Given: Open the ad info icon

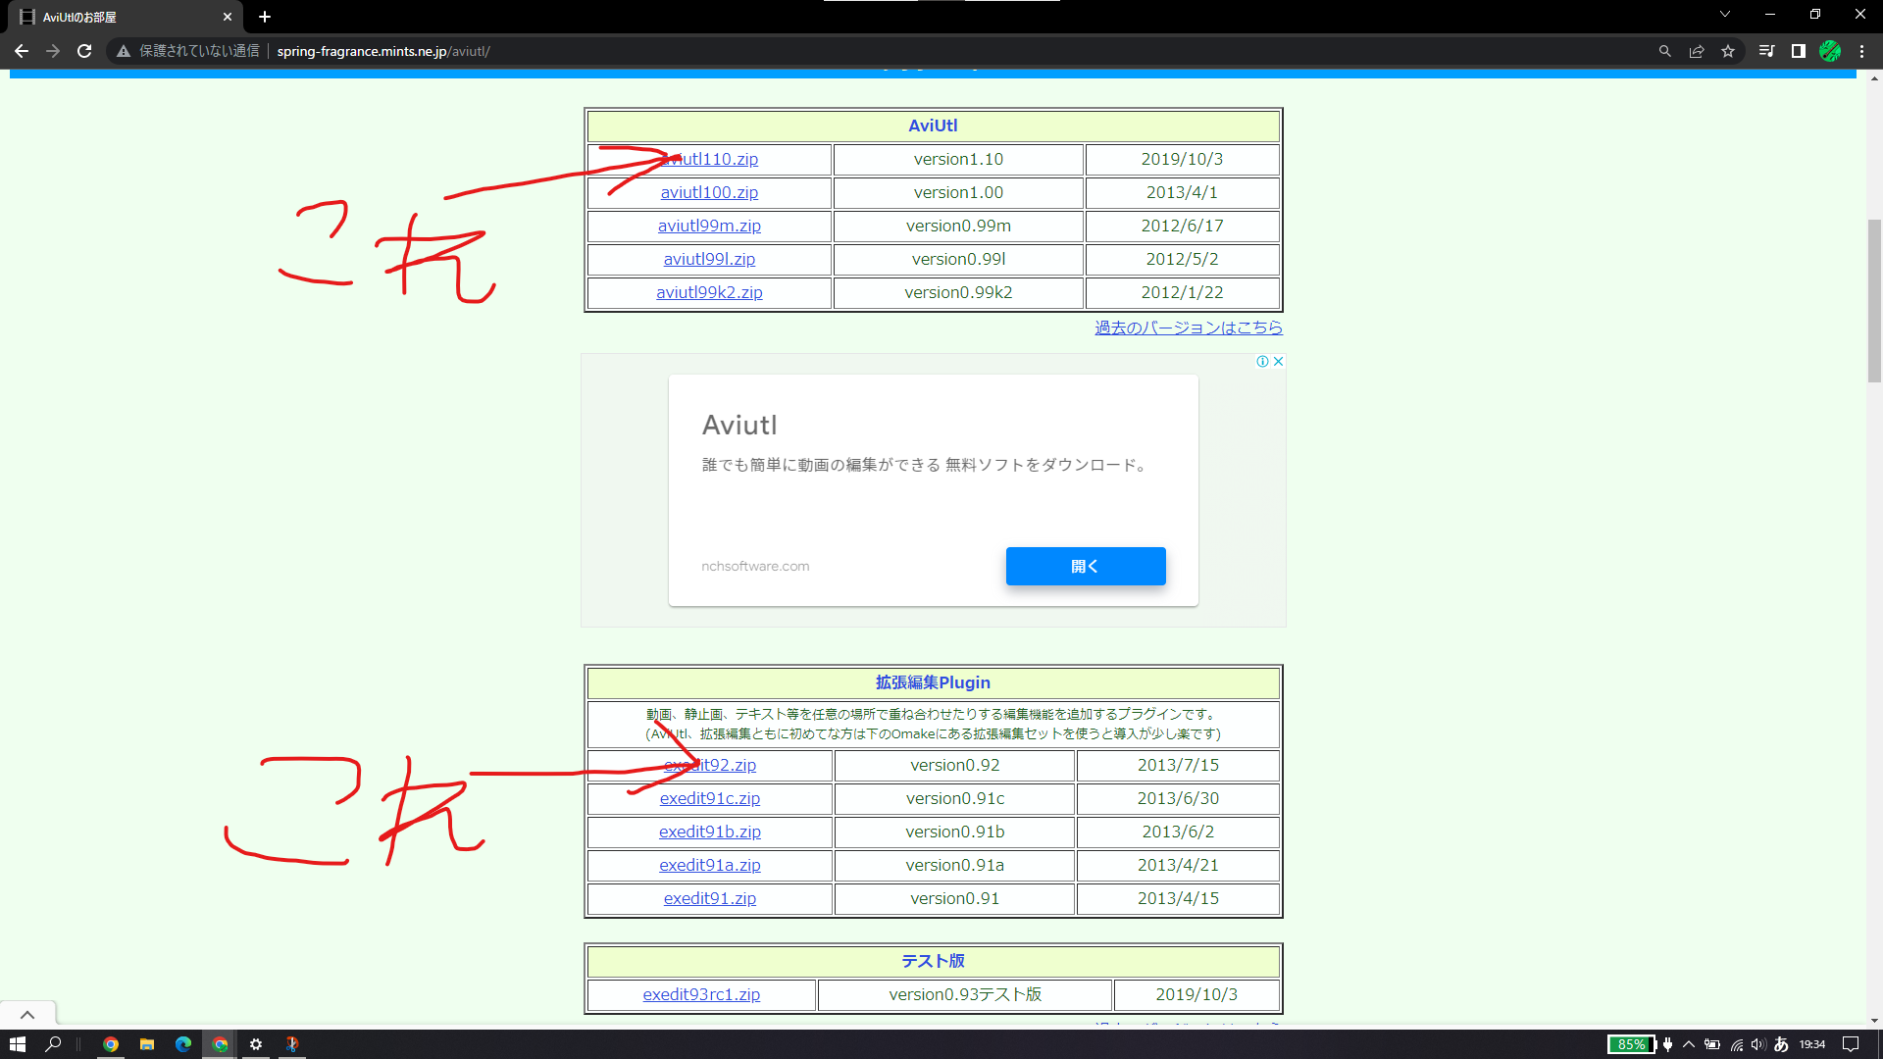Looking at the screenshot, I should coord(1262,362).
